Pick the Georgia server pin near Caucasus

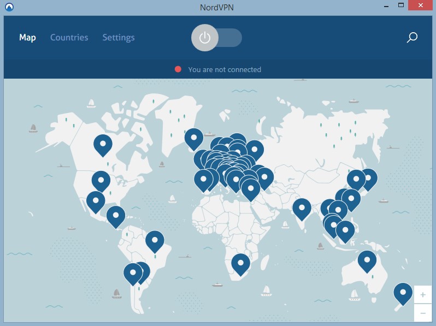click(264, 179)
